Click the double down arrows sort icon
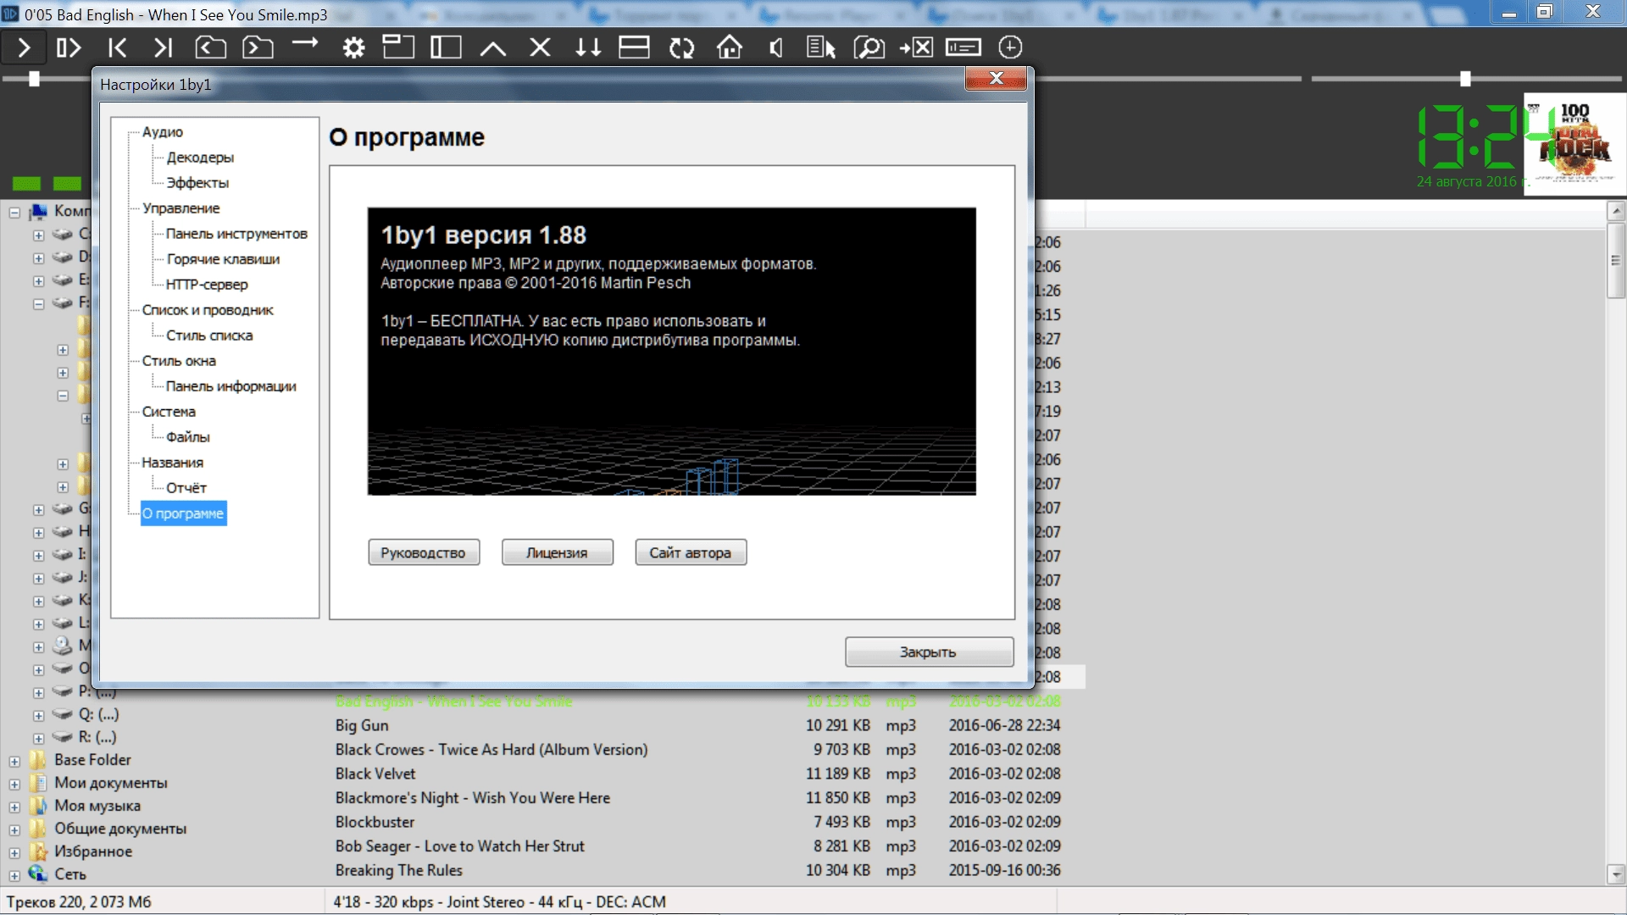The height and width of the screenshot is (915, 1627). [x=587, y=47]
